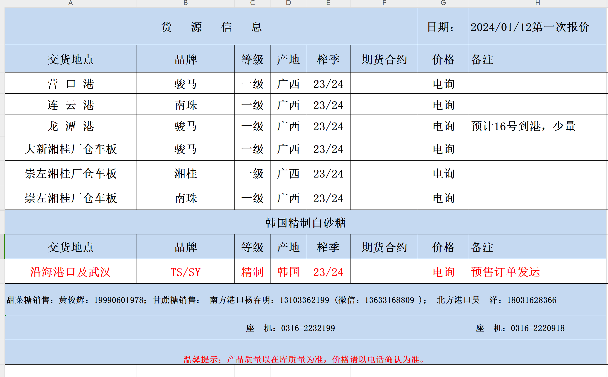Click column H header

point(538,3)
